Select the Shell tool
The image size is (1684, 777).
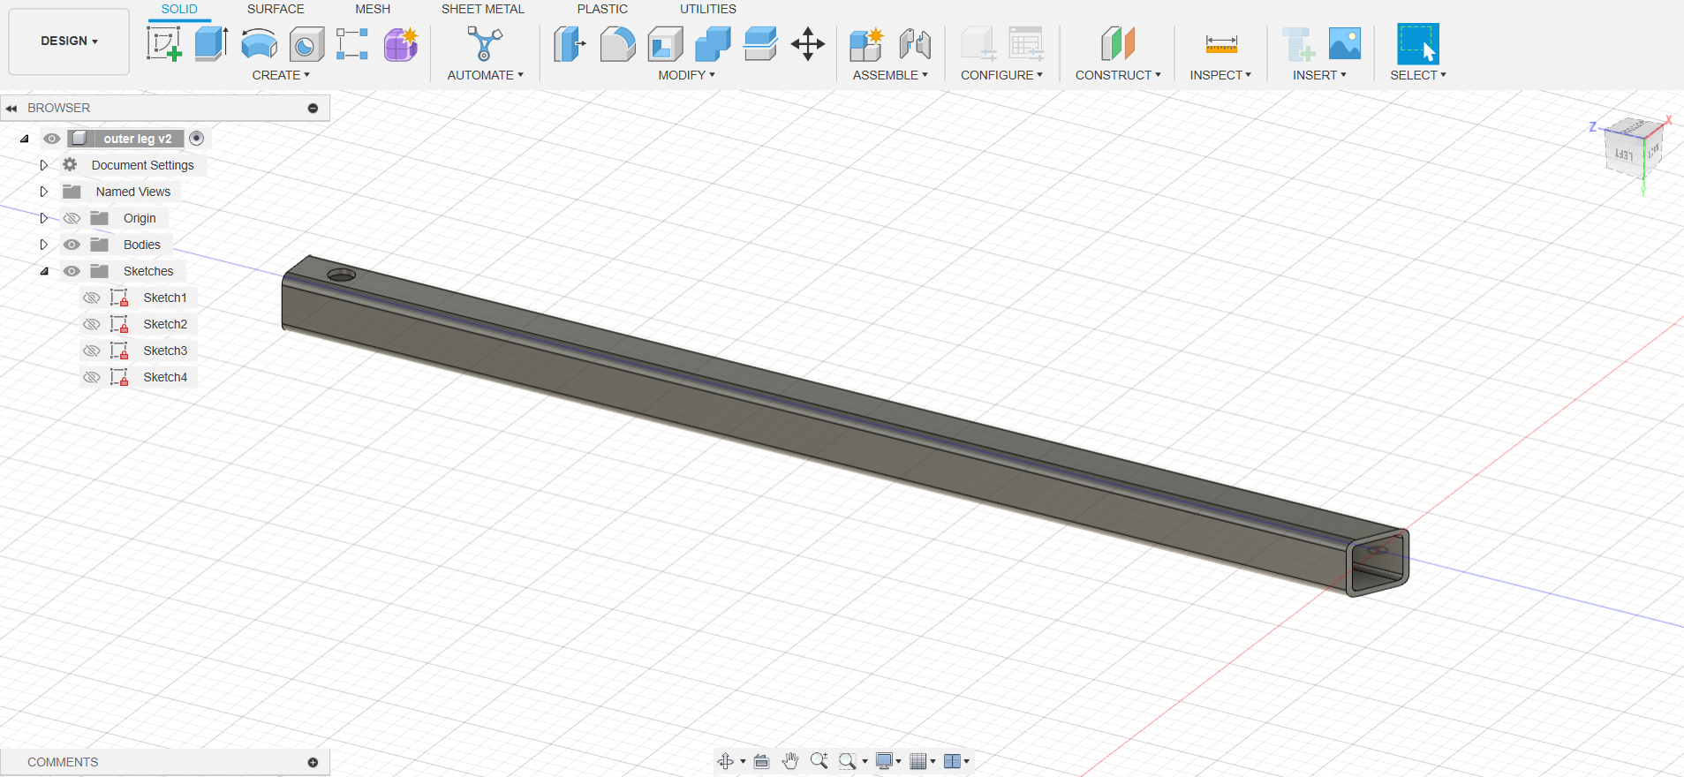tap(665, 43)
